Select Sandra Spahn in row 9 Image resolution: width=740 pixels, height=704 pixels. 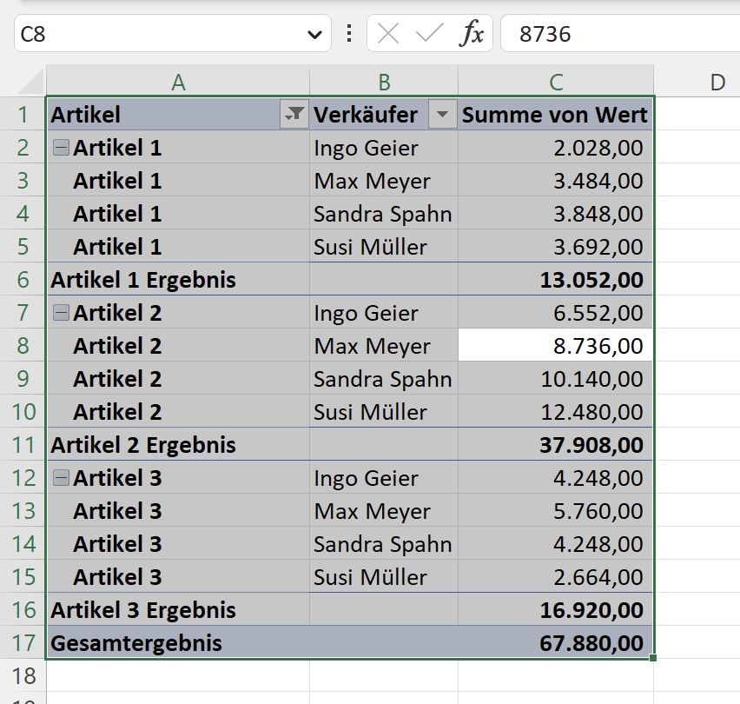[x=384, y=379]
